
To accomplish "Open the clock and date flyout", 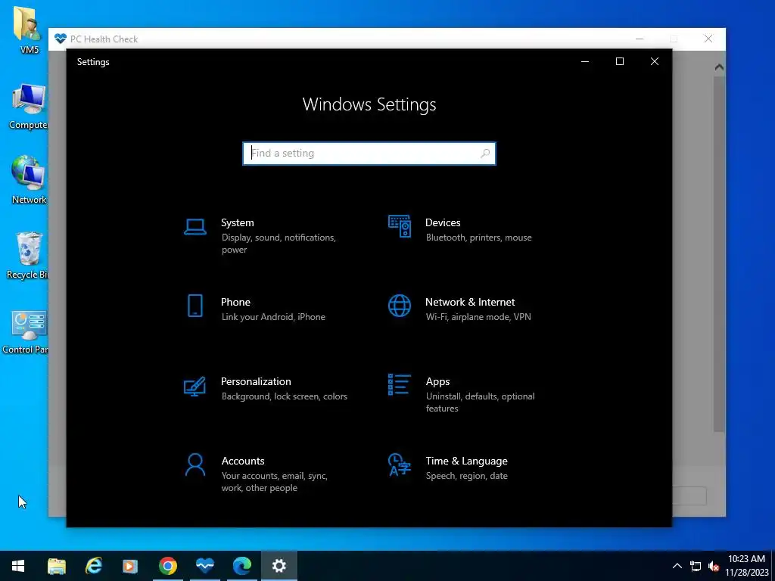I will (x=747, y=566).
